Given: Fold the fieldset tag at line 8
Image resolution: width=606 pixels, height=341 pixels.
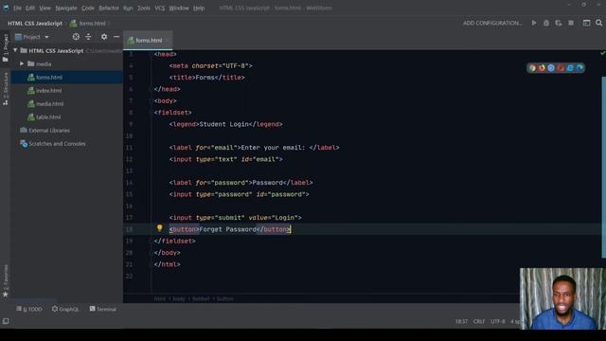Looking at the screenshot, I should pos(151,113).
